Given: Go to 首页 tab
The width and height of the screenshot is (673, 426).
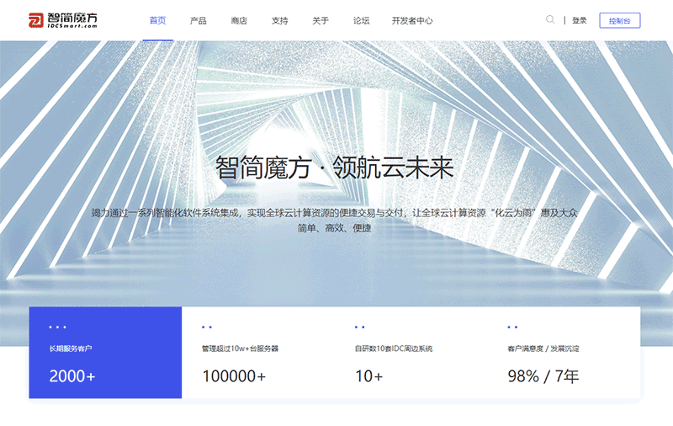Looking at the screenshot, I should (x=157, y=20).
